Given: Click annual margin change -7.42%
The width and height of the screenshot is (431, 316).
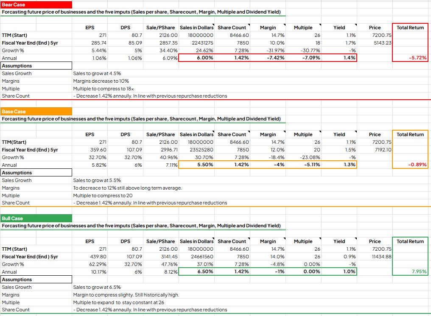Looking at the screenshot, I should (275, 58).
